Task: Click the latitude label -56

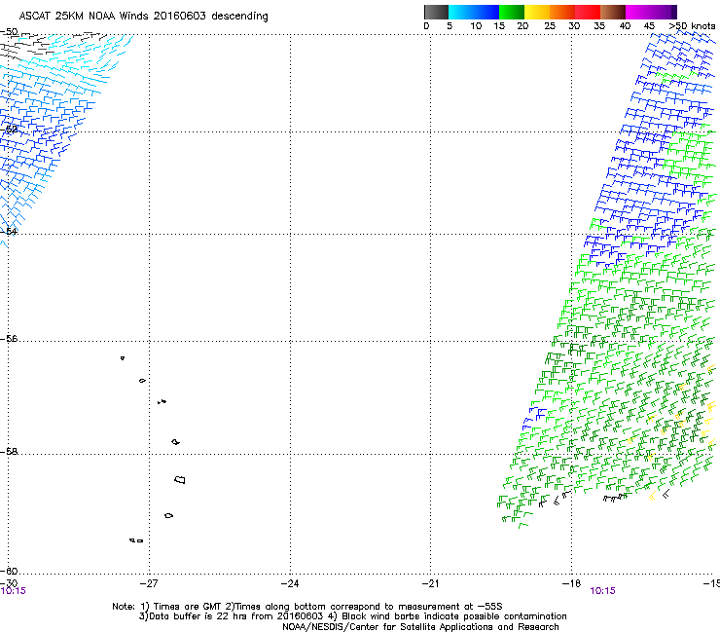Action: coord(9,339)
